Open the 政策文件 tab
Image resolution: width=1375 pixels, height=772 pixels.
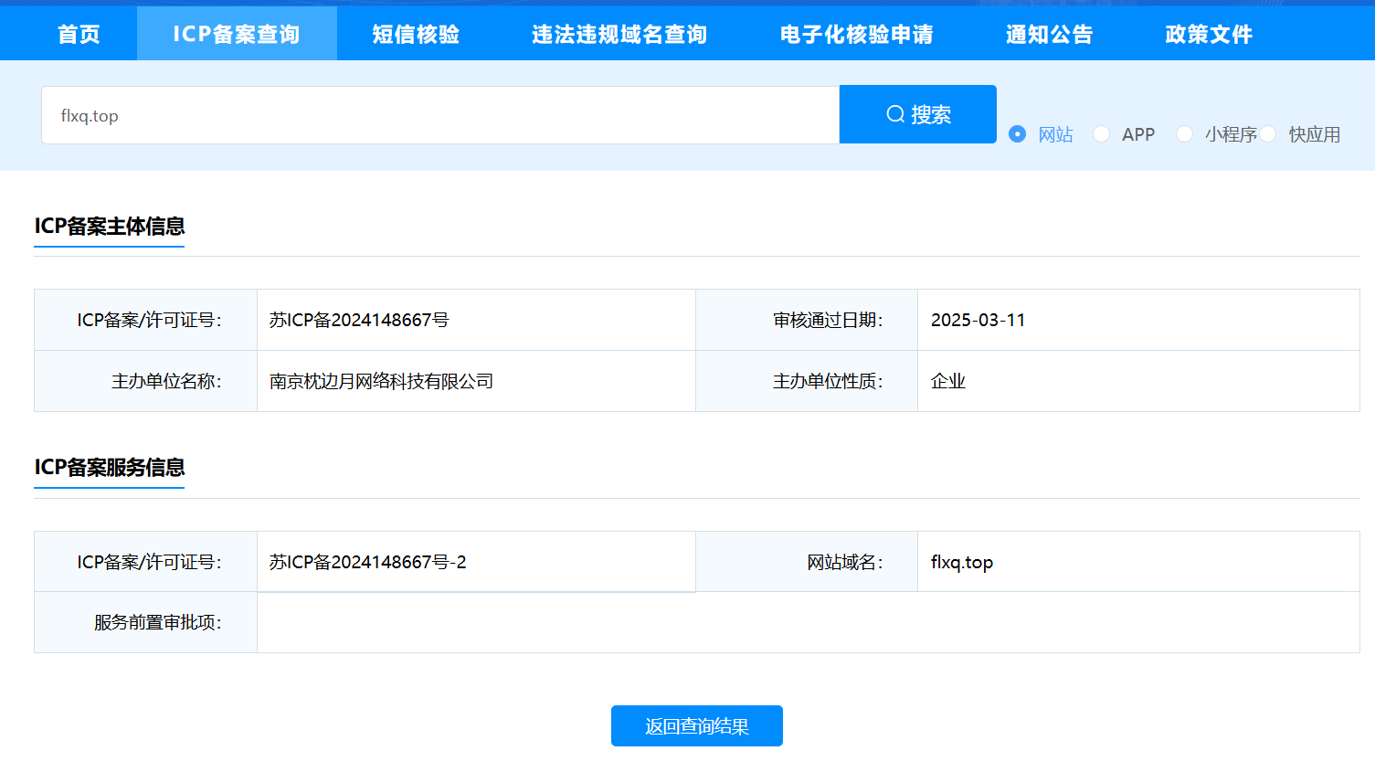[x=1209, y=35]
